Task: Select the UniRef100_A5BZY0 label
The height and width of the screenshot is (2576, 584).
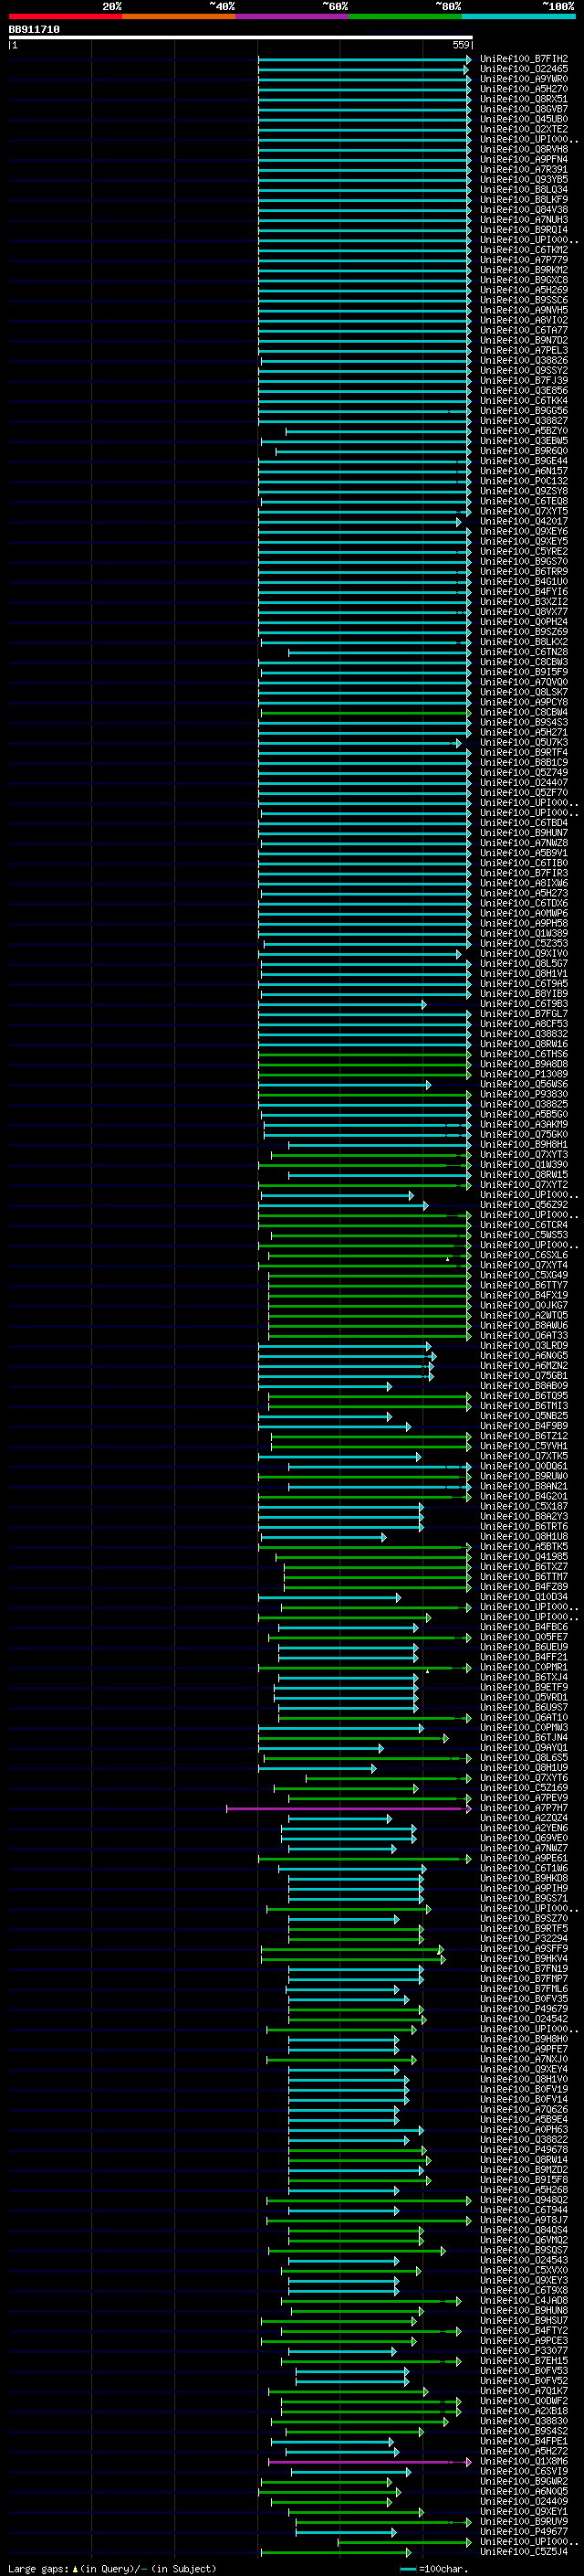Action: point(523,431)
